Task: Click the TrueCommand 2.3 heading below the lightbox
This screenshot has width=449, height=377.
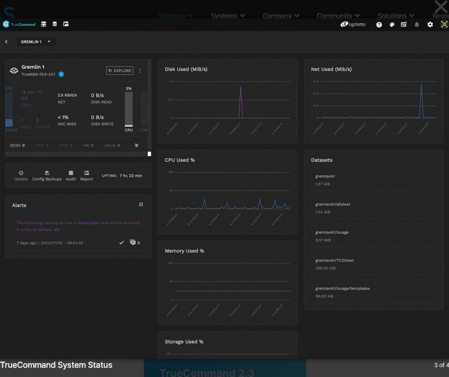Action: coord(207,373)
